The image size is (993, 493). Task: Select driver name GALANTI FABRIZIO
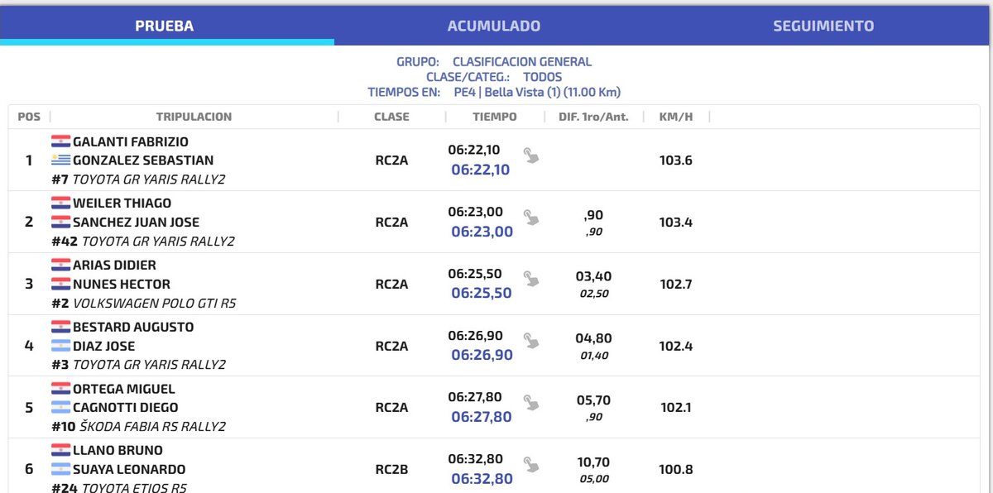131,141
